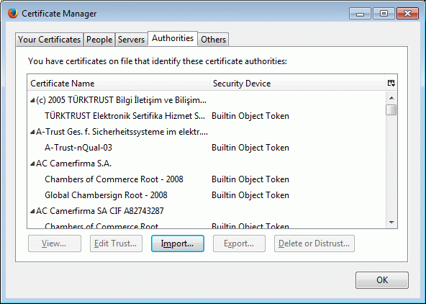
Task: Click Import... to add a certificate
Action: pos(178,243)
